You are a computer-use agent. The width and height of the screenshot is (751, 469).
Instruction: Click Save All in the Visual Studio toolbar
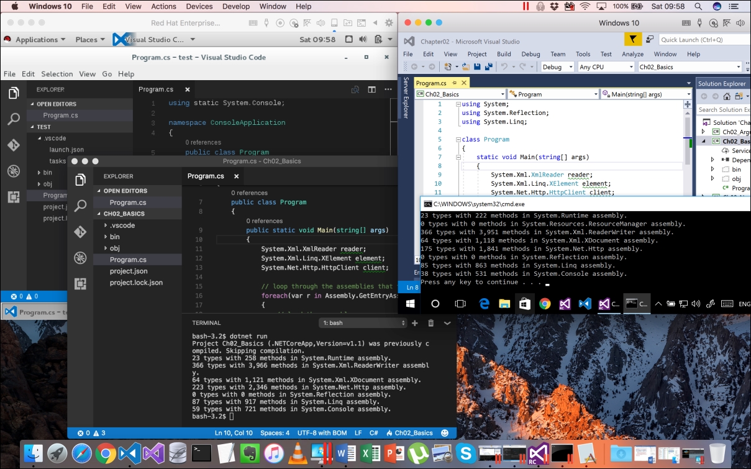point(488,66)
